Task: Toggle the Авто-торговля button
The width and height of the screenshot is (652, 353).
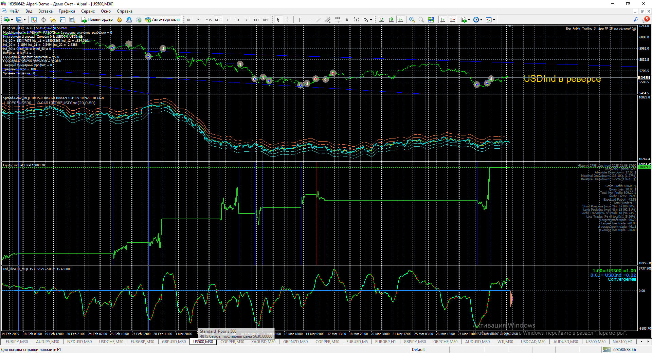Action: [163, 20]
